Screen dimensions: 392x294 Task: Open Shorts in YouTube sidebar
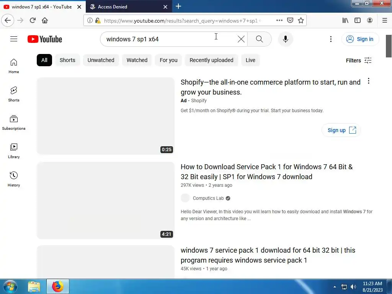pyautogui.click(x=14, y=94)
